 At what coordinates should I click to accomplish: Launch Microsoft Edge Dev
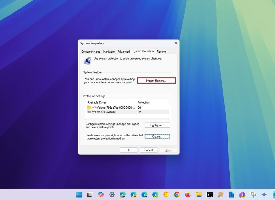[x=155, y=195]
